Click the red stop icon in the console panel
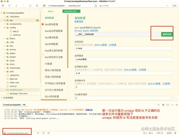This screenshot has height=135, width=179. click(x=163, y=105)
